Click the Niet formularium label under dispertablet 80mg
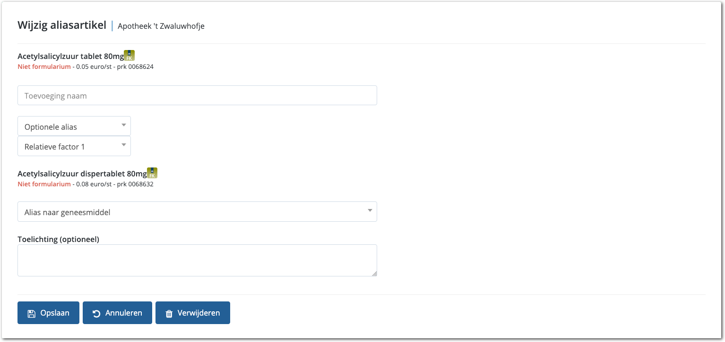 tap(44, 184)
